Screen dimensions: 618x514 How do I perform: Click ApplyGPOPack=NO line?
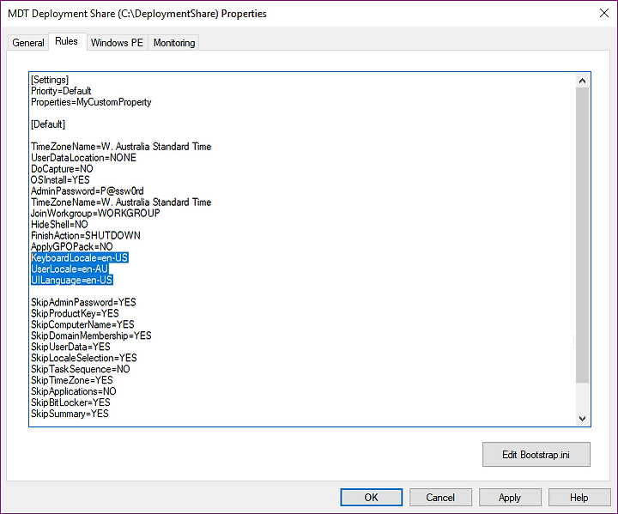[x=72, y=247]
